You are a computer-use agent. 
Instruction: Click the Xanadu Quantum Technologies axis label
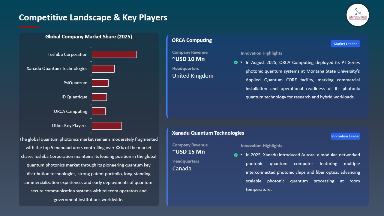coord(57,68)
